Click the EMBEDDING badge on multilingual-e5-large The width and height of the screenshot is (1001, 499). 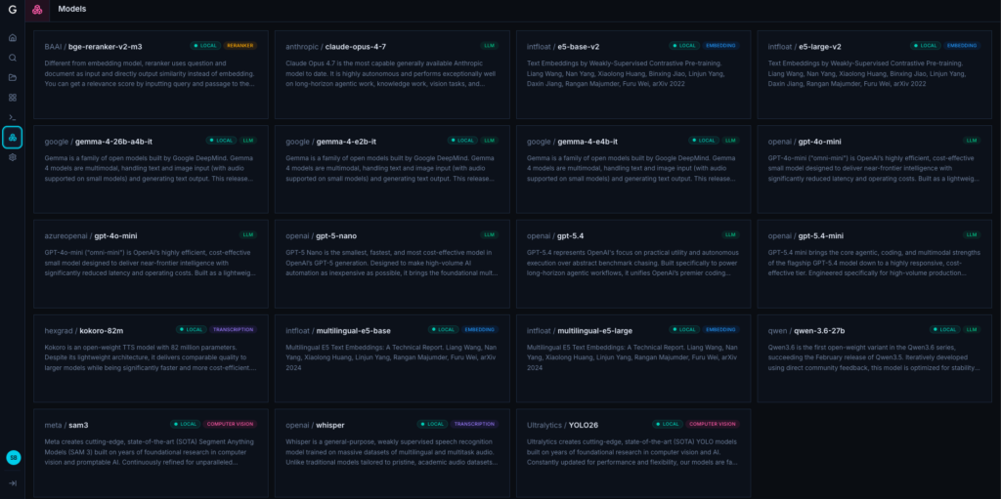[x=721, y=330]
